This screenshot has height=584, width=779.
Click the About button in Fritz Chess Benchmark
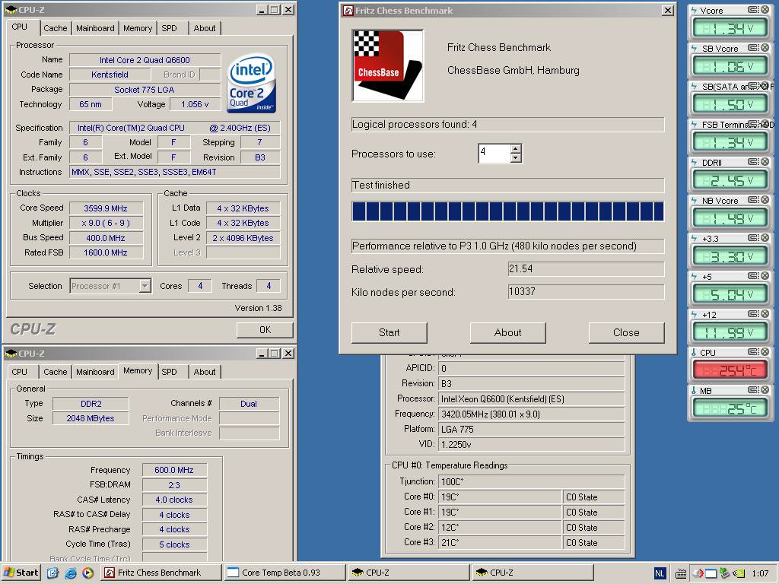click(507, 333)
